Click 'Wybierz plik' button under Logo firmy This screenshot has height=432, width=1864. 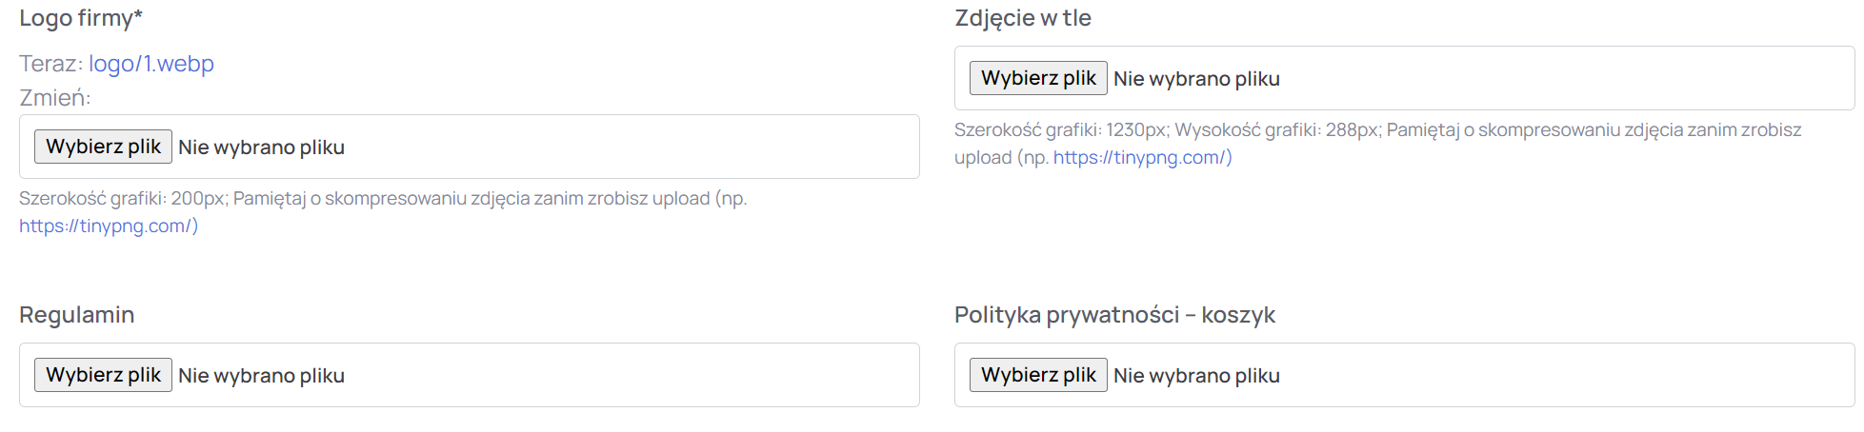tap(103, 147)
